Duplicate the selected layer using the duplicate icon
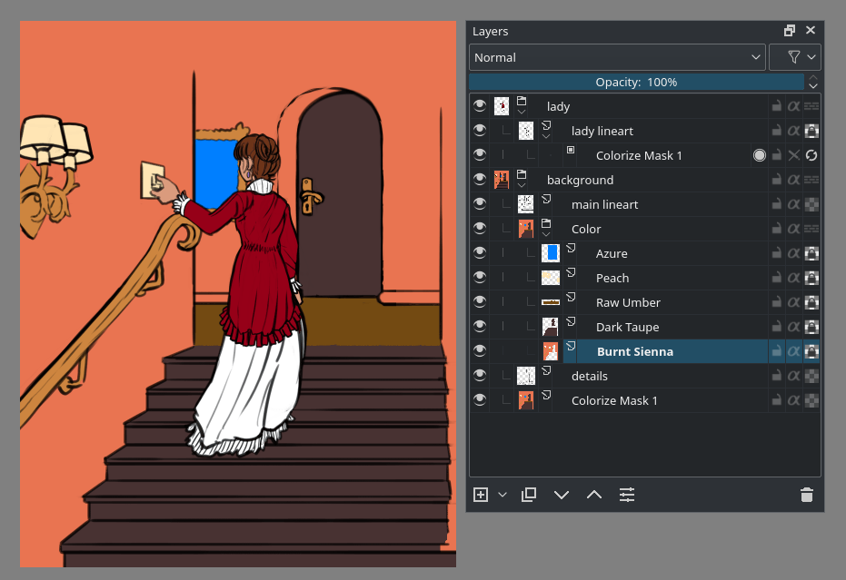The width and height of the screenshot is (846, 580). point(528,495)
